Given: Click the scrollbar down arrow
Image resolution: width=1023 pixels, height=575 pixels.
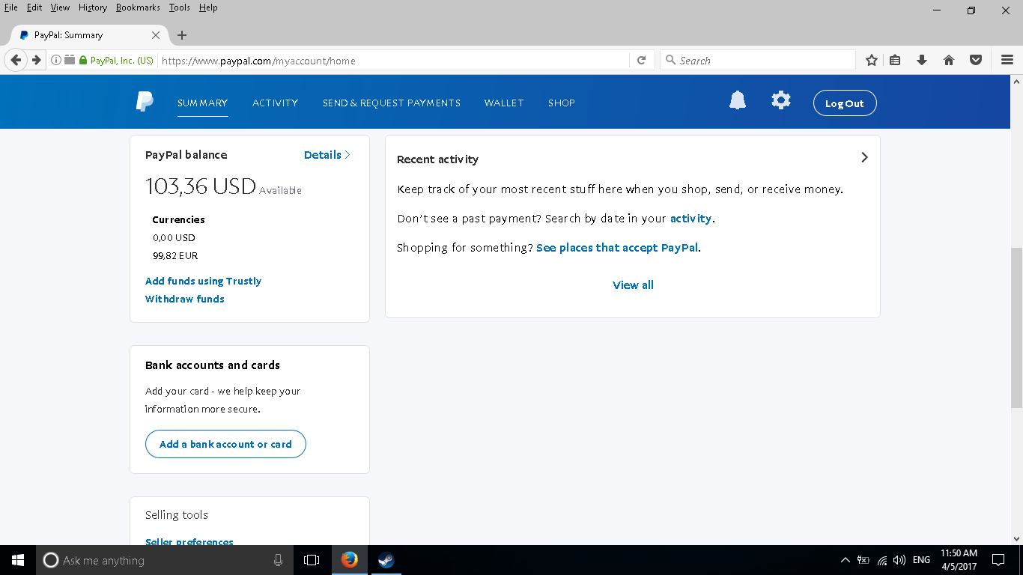Looking at the screenshot, I should [x=1016, y=538].
